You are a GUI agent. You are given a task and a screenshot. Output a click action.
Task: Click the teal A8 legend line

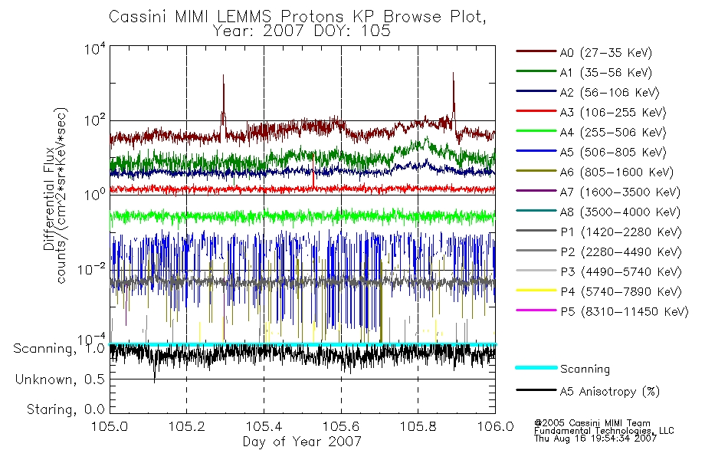click(x=536, y=211)
